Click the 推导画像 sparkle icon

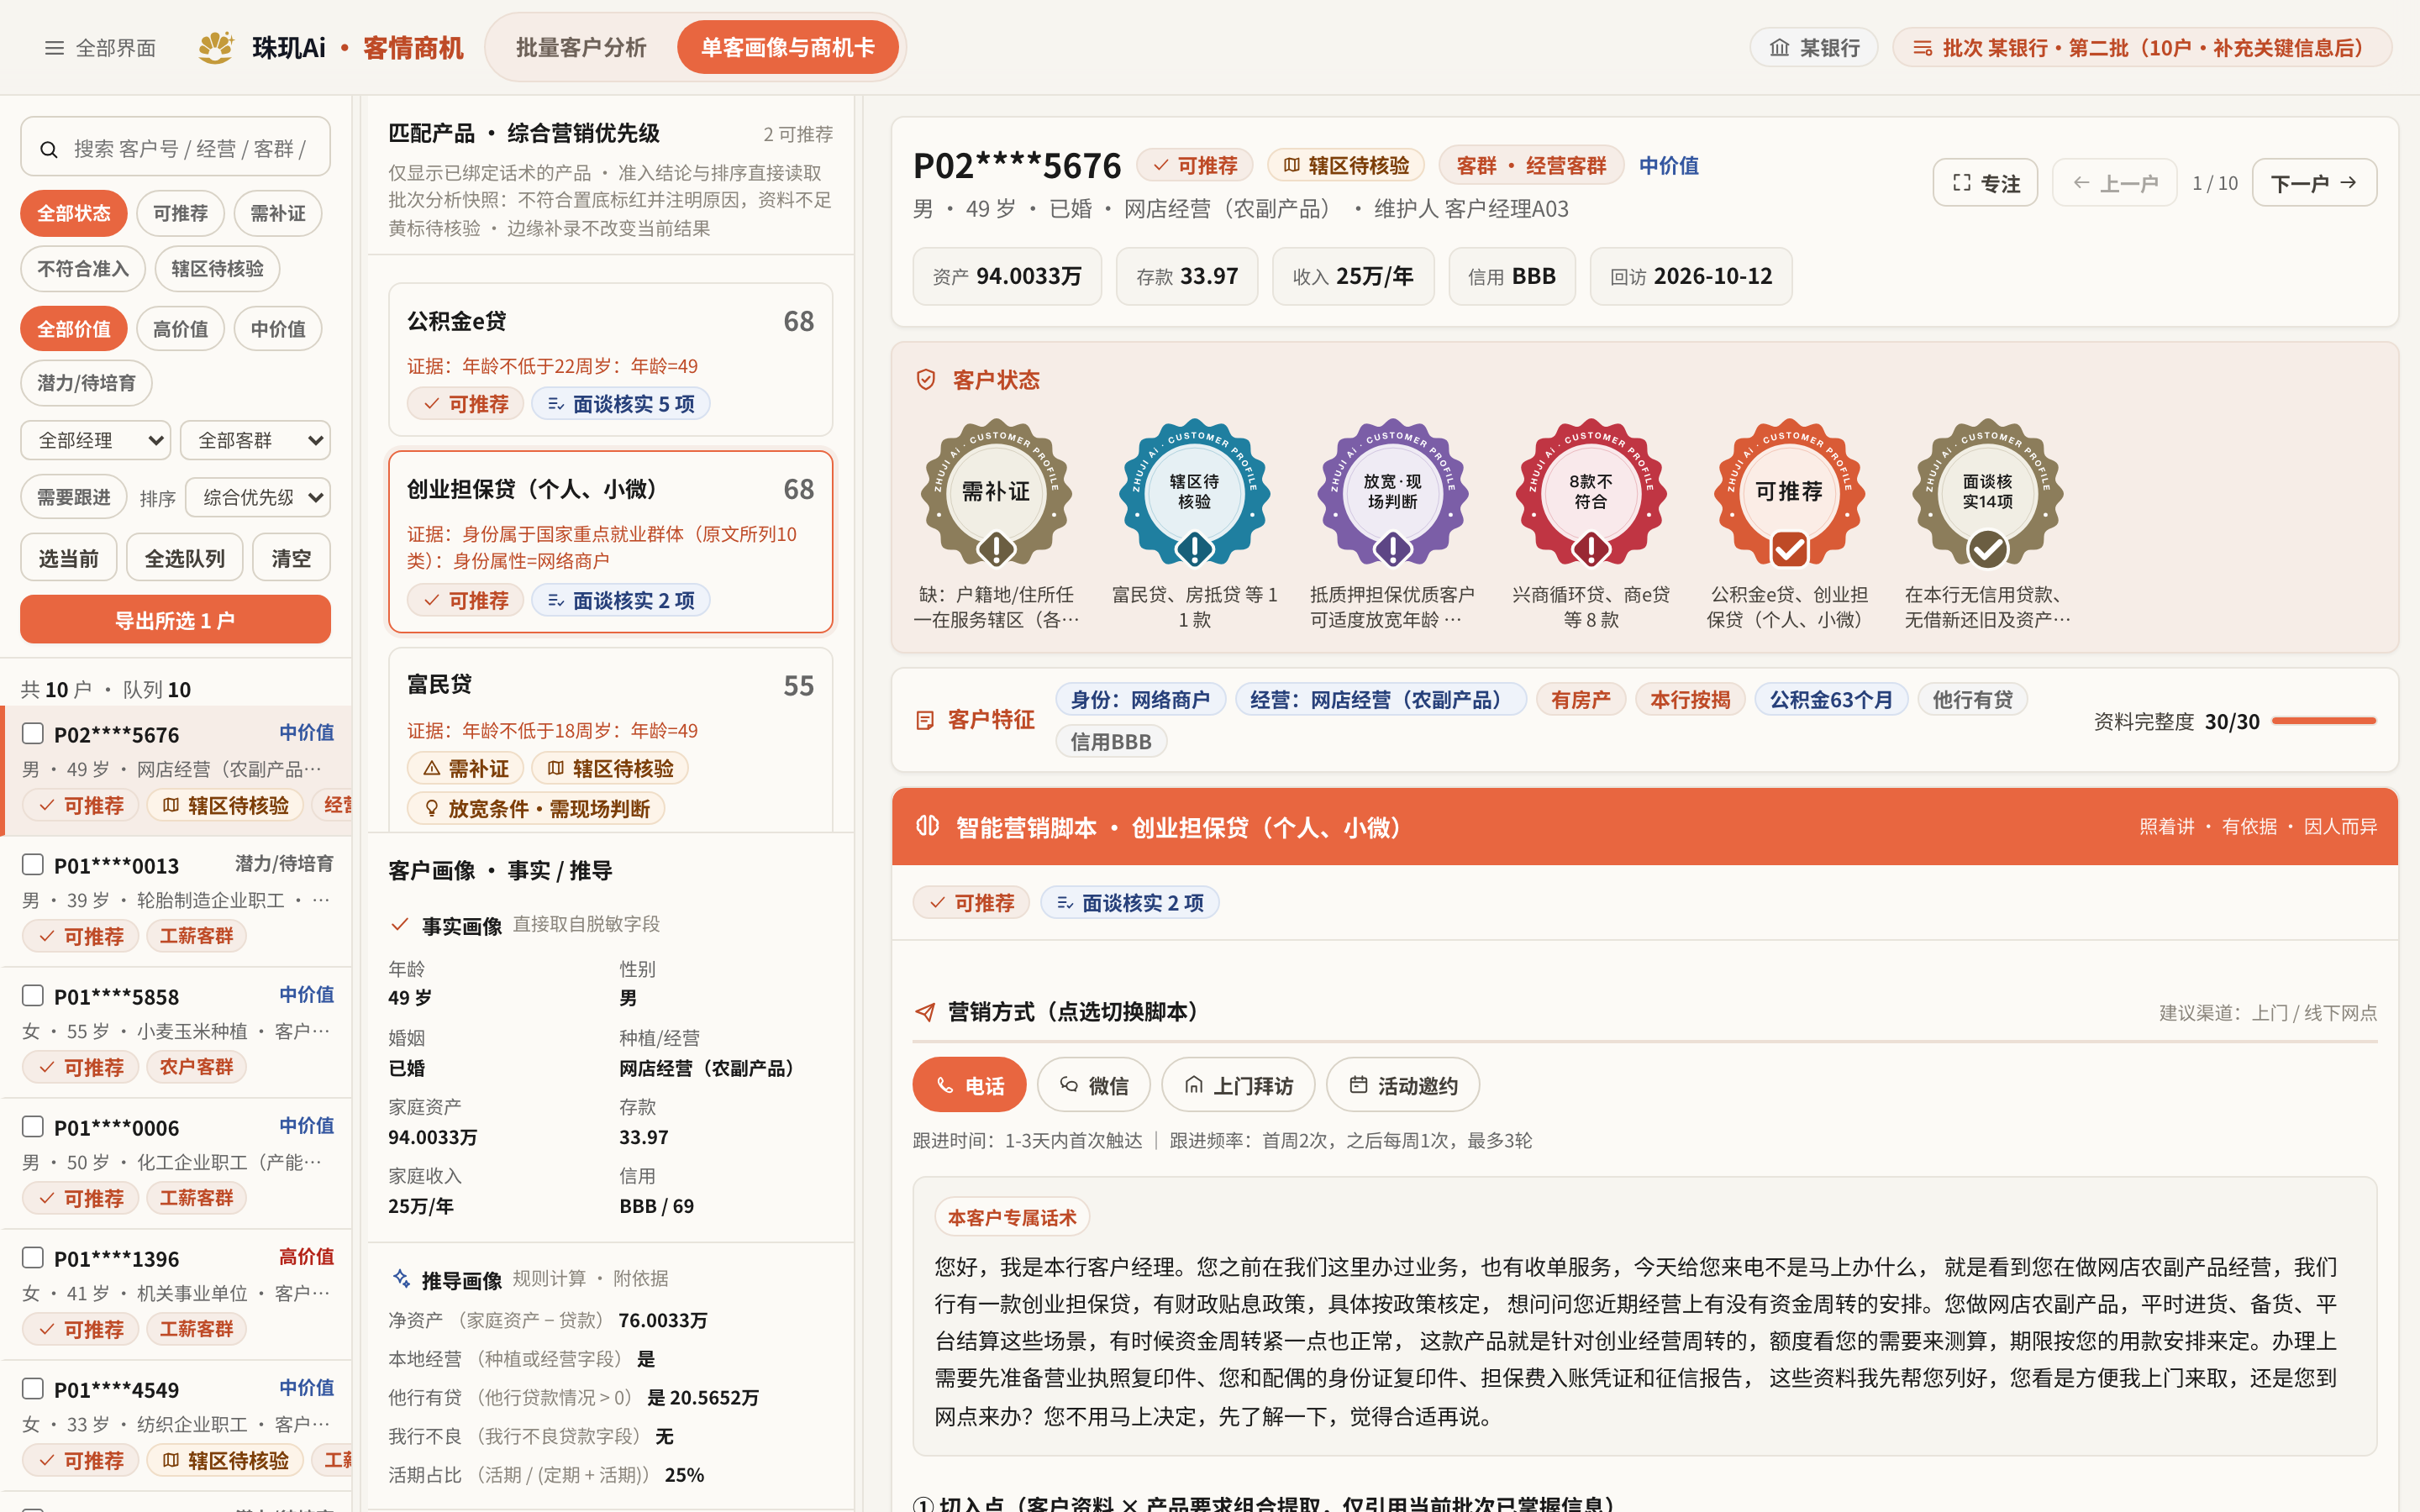coord(401,1279)
